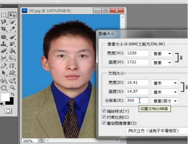
Task: Select the Eyedropper tool
Action: (12, 29)
